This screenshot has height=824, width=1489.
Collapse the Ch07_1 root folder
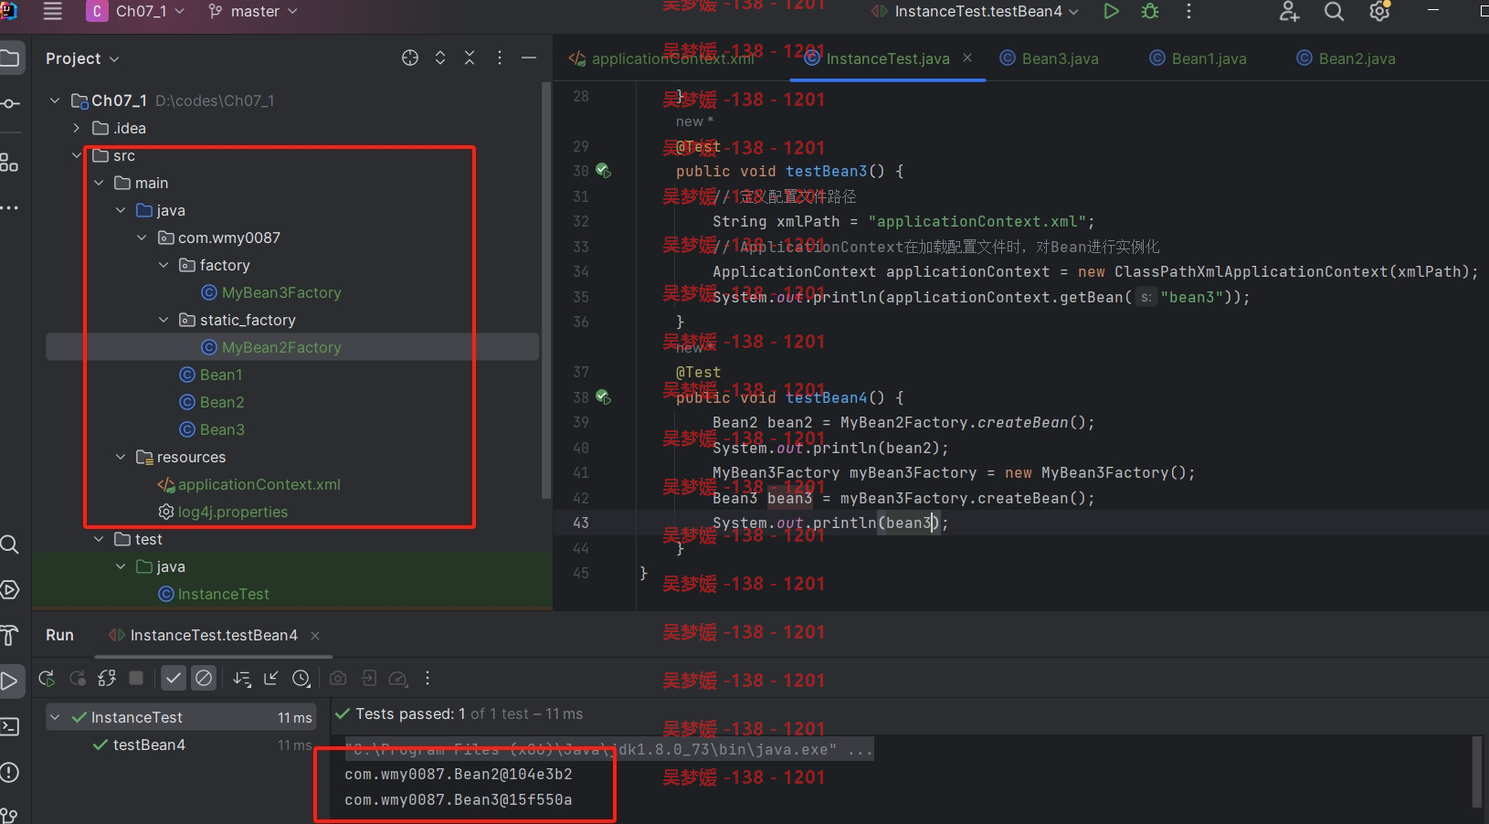(x=55, y=100)
